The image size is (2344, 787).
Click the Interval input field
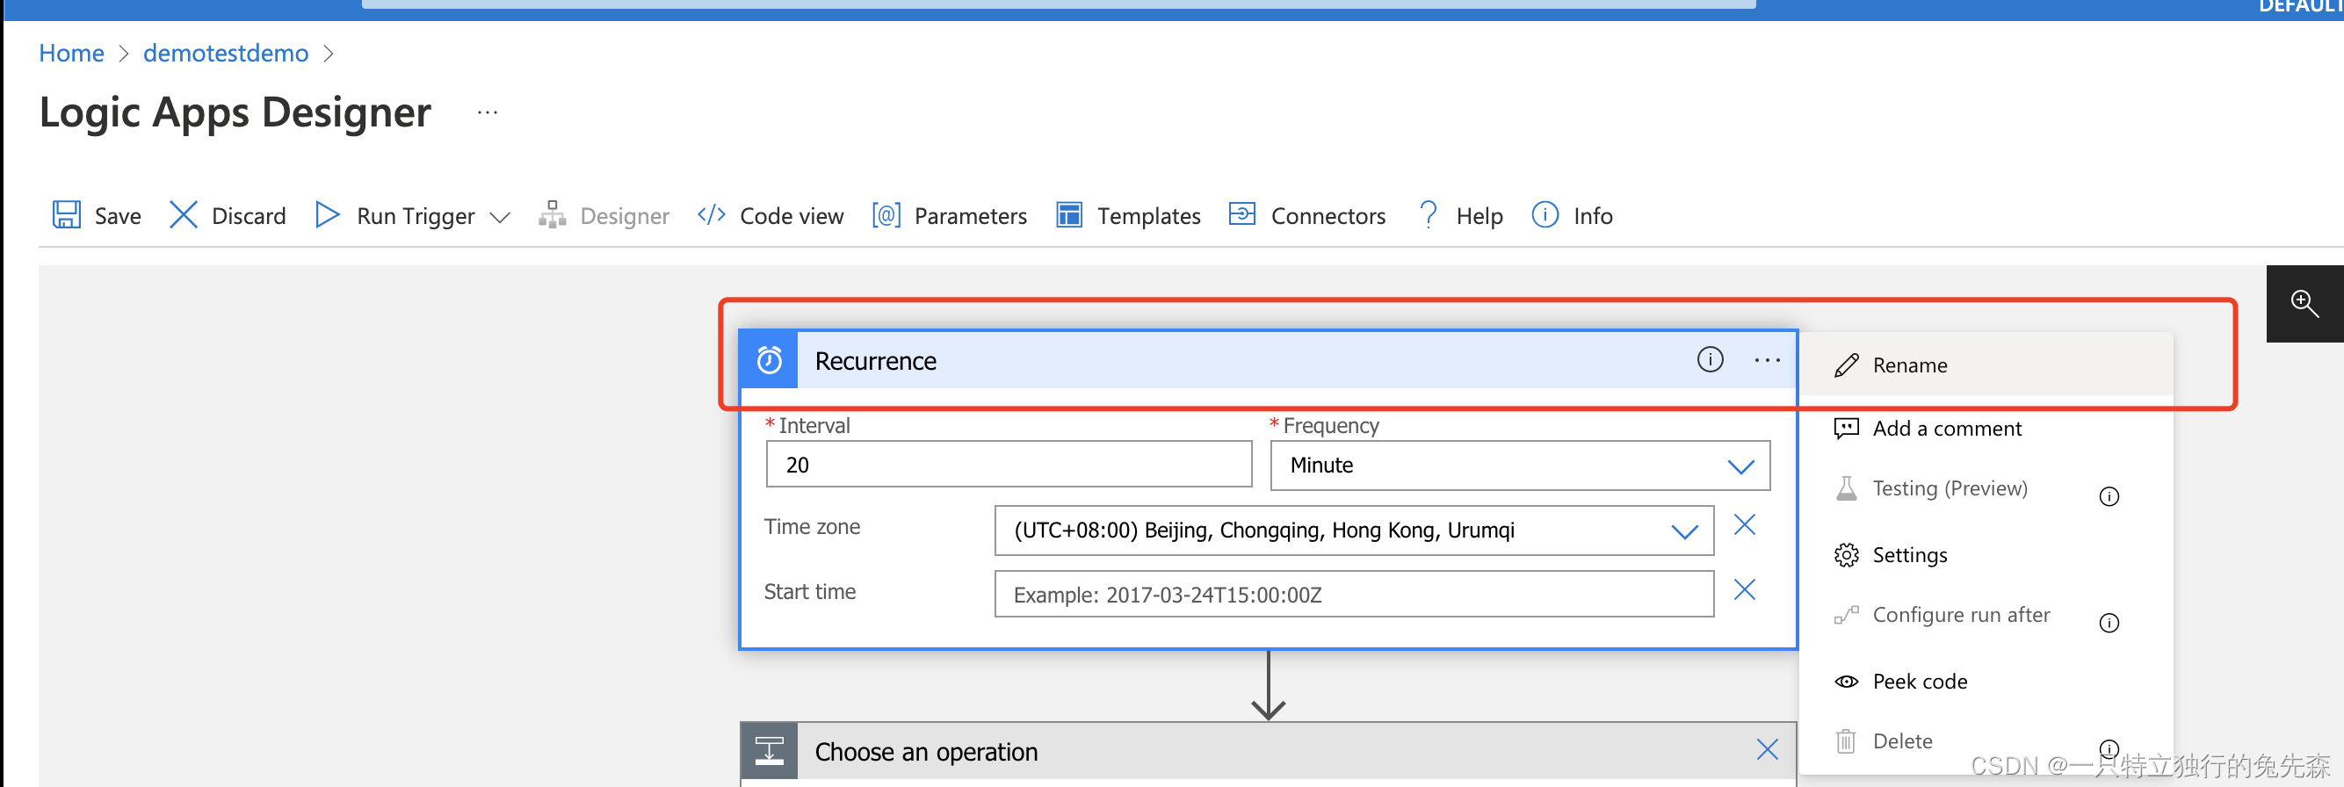point(1009,464)
